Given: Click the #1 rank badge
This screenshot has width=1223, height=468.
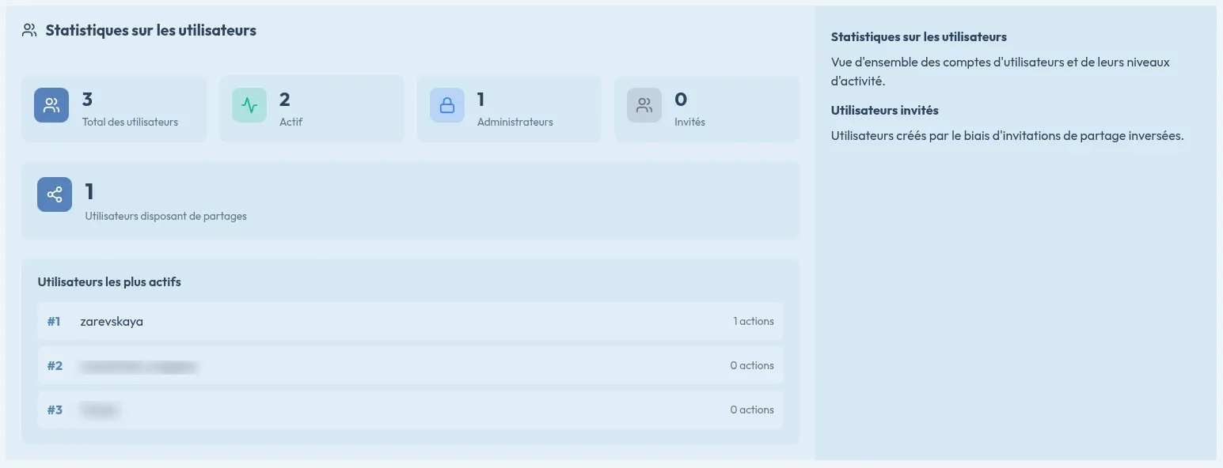Looking at the screenshot, I should pyautogui.click(x=54, y=322).
